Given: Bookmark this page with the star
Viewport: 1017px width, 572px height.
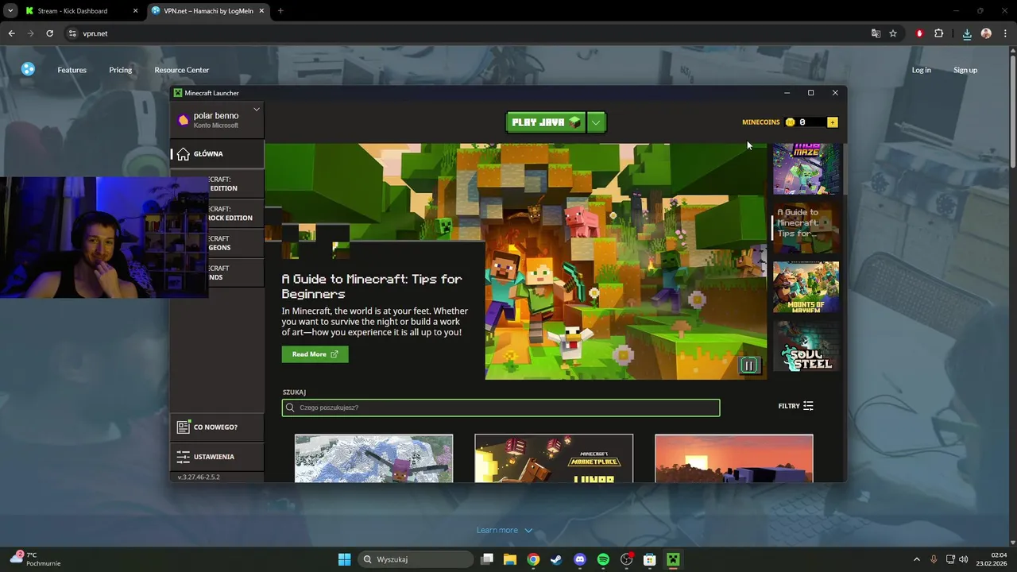Looking at the screenshot, I should pyautogui.click(x=893, y=33).
